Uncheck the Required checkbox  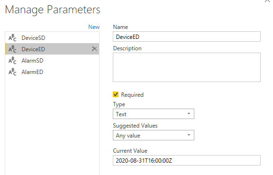point(116,94)
